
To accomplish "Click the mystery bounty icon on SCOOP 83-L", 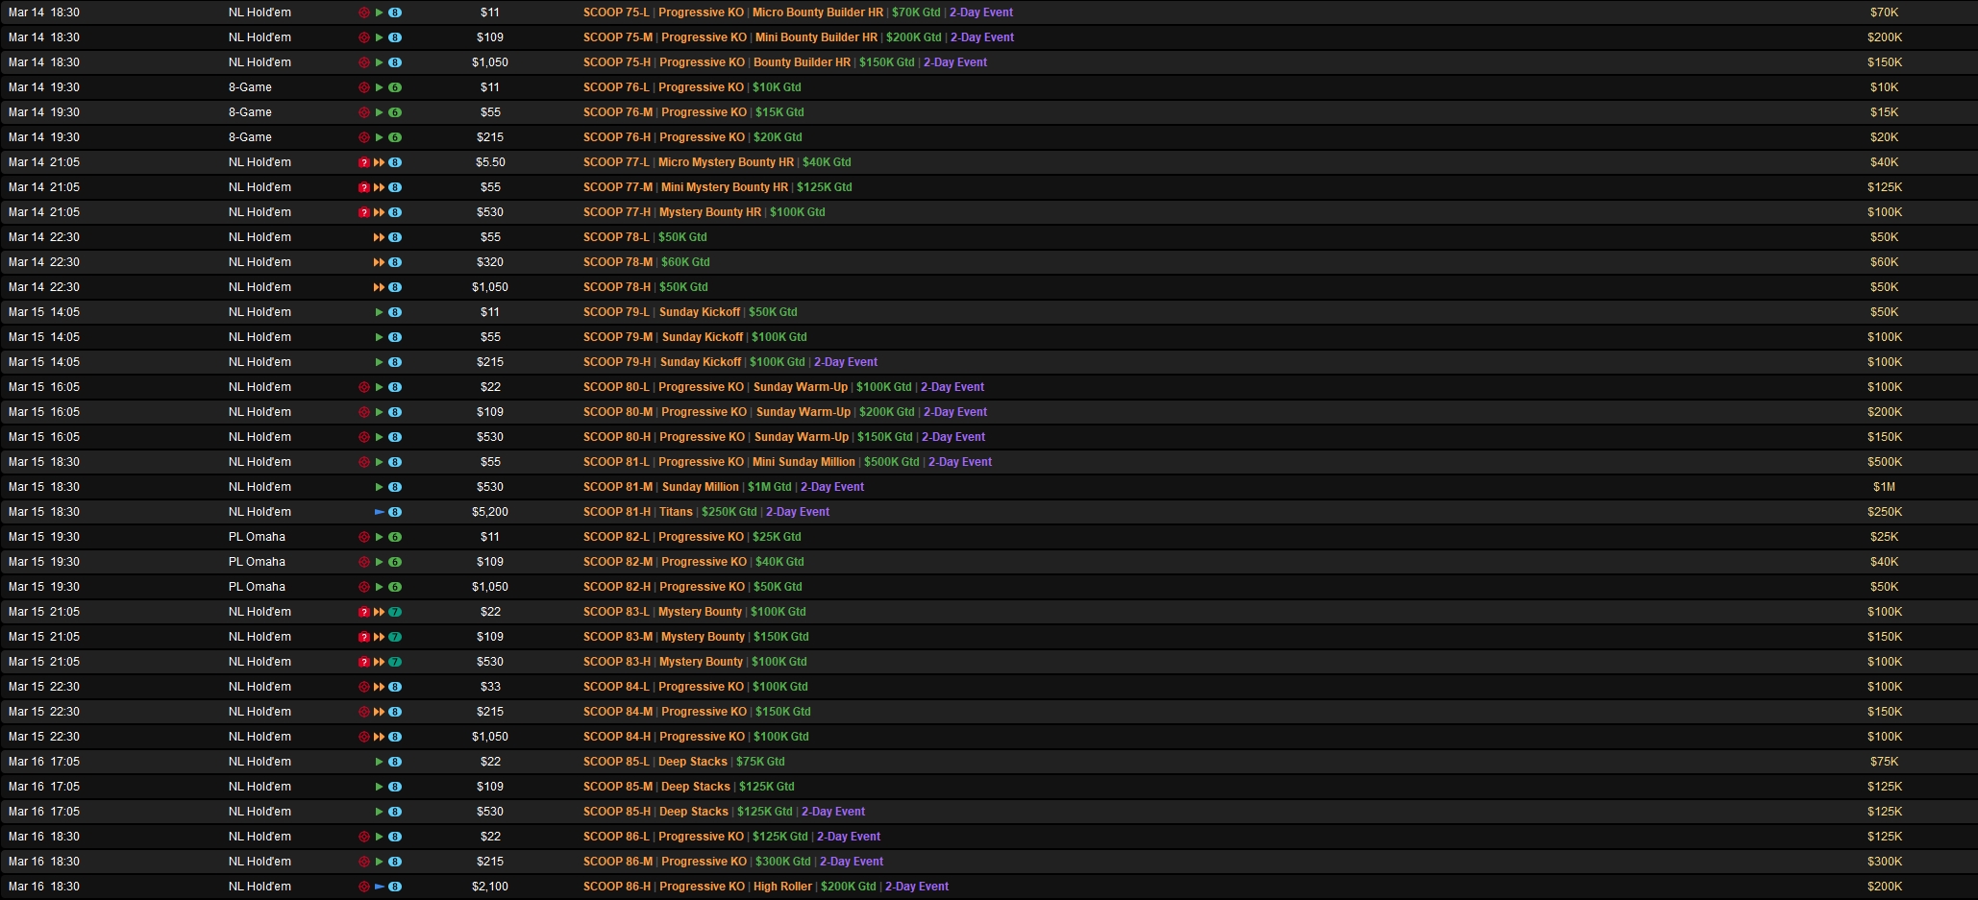I will click(x=364, y=612).
